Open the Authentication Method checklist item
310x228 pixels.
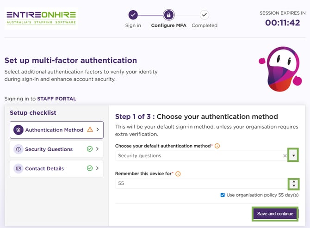pyautogui.click(x=55, y=130)
